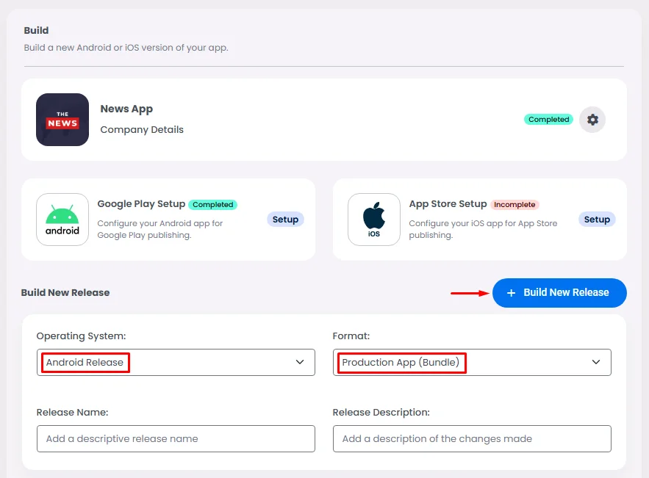Focus the Release Description input field
The height and width of the screenshot is (478, 649).
472,439
